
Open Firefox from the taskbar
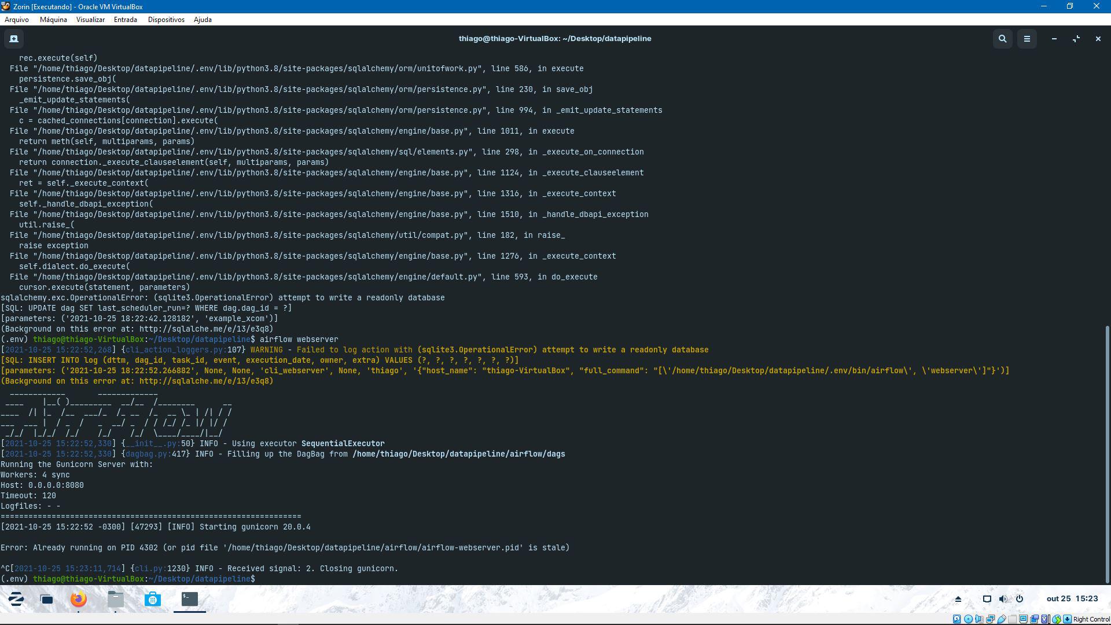coord(79,599)
